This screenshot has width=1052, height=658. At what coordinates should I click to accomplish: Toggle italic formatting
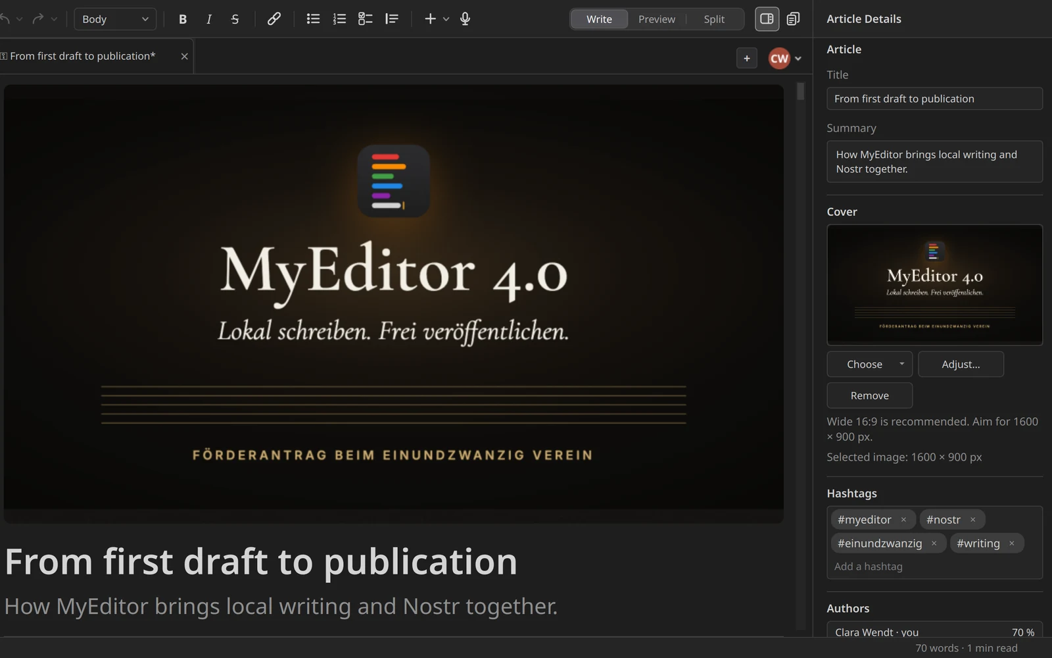point(208,19)
